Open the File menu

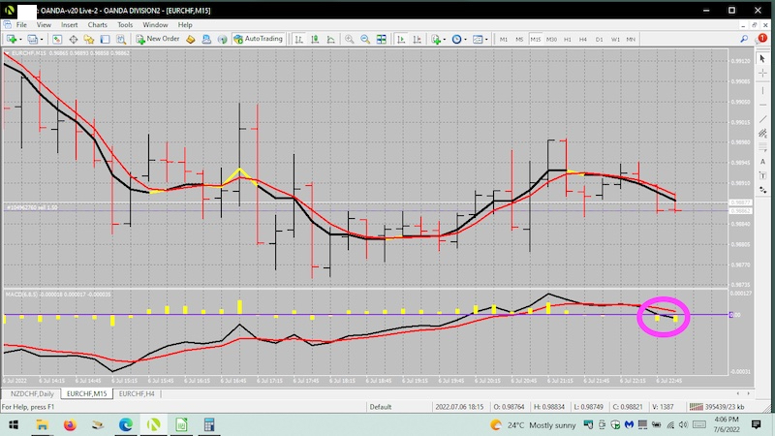(x=21, y=25)
